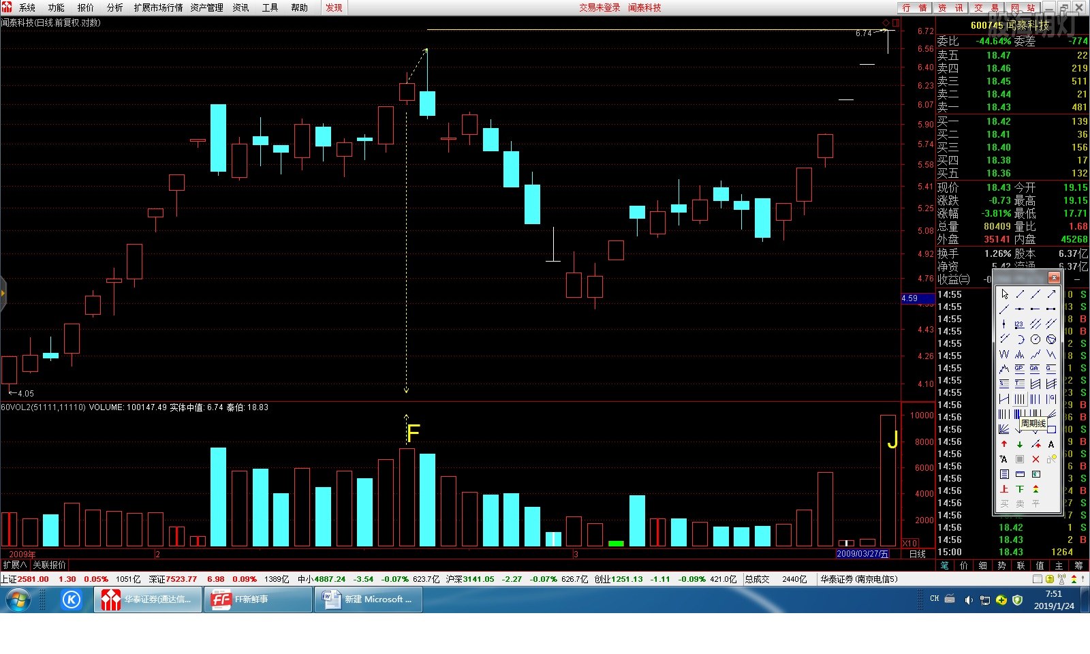Image resolution: width=1090 pixels, height=654 pixels.
Task: Click the 交易未登录 login link
Action: tap(599, 7)
